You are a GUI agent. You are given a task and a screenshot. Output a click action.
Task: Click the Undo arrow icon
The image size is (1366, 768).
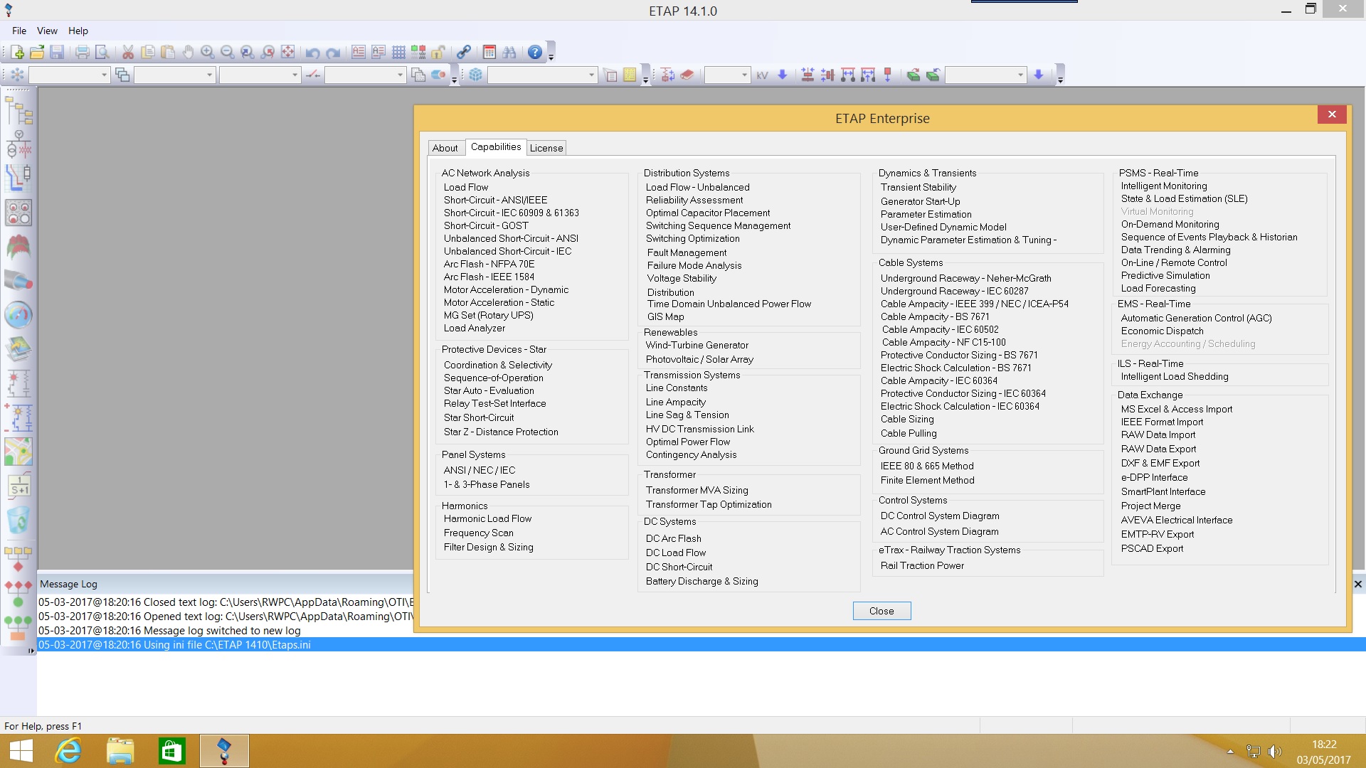tap(313, 52)
